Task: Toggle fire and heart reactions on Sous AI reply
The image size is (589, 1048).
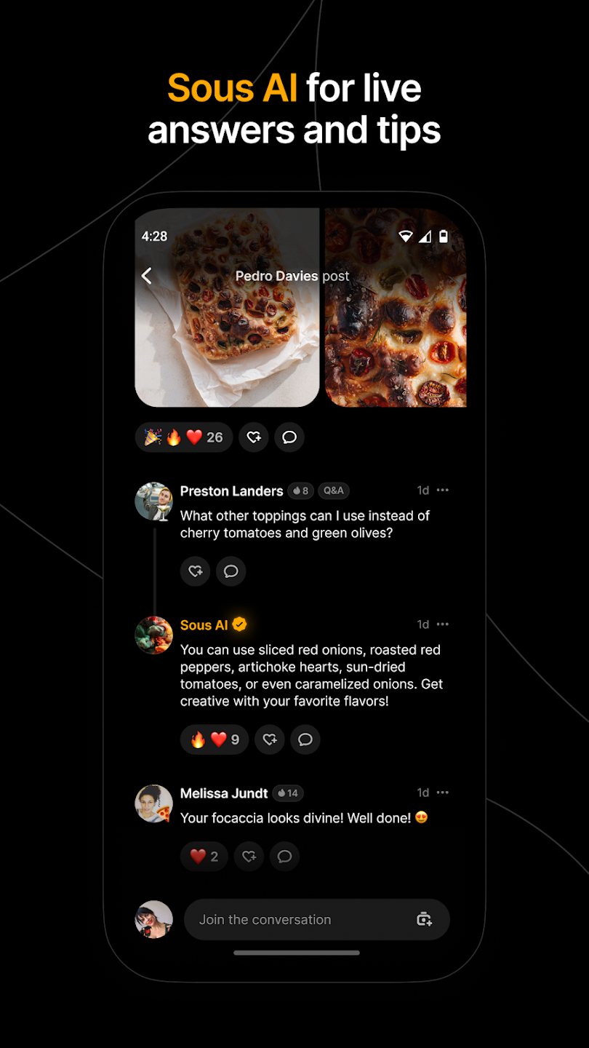Action: click(x=215, y=739)
